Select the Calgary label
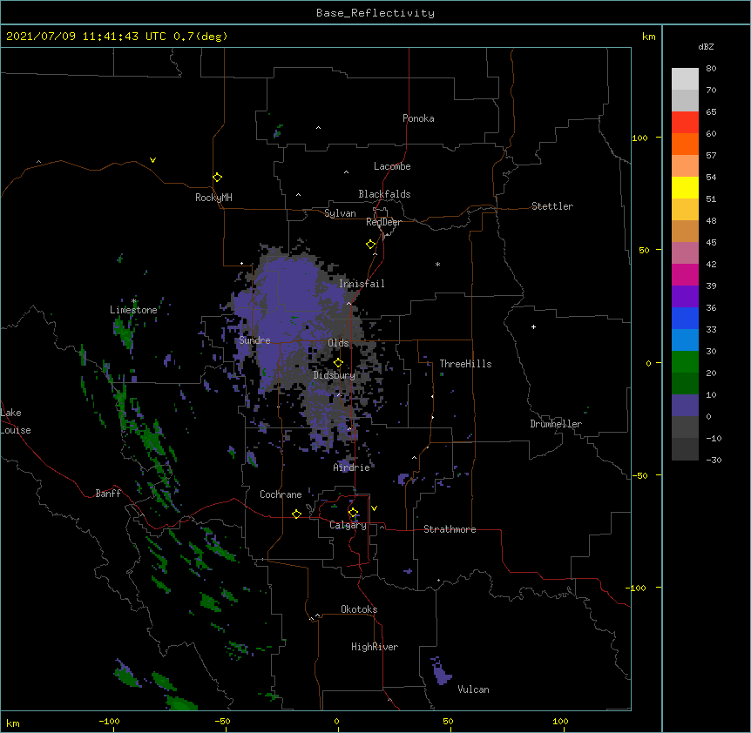The image size is (751, 733). pyautogui.click(x=348, y=525)
